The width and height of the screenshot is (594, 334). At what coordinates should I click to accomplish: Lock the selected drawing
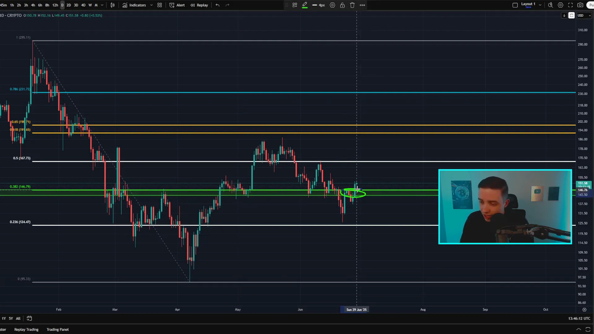point(342,5)
